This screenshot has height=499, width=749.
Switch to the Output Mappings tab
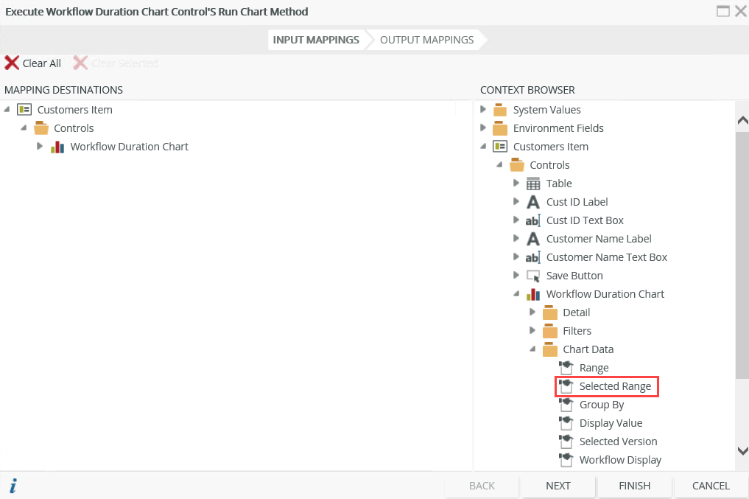tap(426, 40)
